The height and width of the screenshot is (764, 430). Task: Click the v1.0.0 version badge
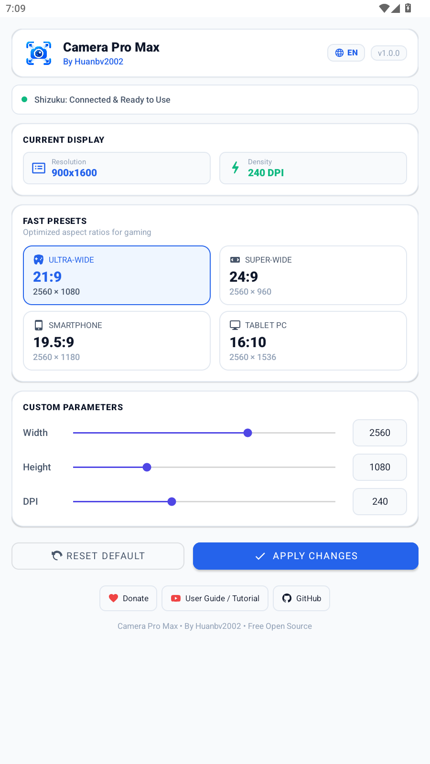tap(389, 53)
